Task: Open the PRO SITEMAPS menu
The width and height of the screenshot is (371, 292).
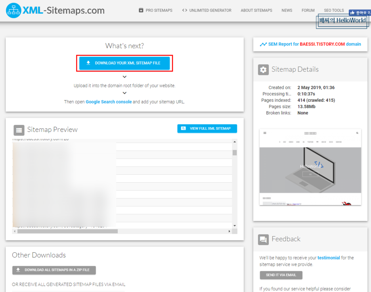Action: point(155,10)
